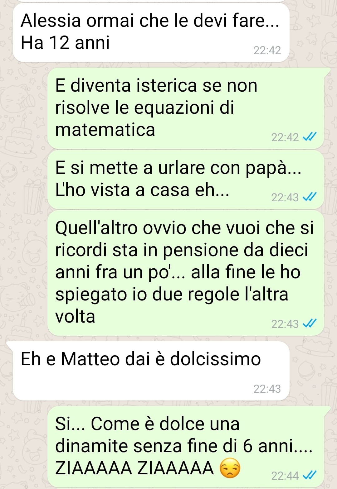
Task: Select message 'E si mette a urlare con papà'
Action: click(x=186, y=180)
